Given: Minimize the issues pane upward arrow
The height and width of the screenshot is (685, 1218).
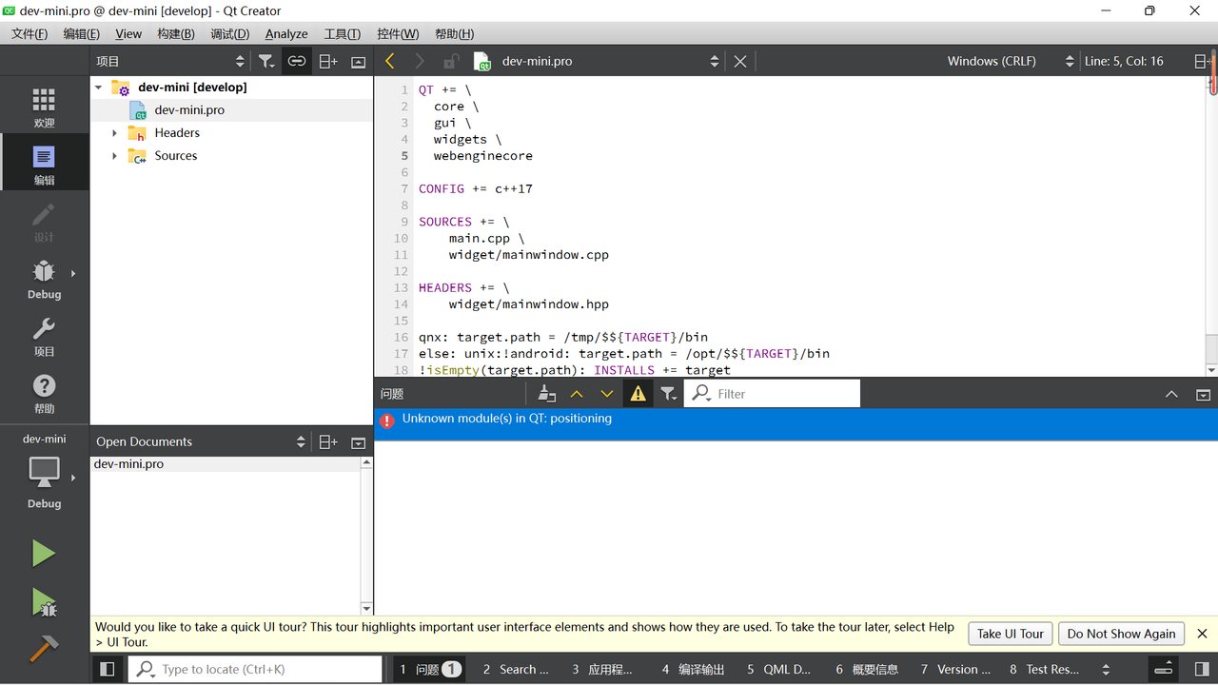Looking at the screenshot, I should 1171,394.
